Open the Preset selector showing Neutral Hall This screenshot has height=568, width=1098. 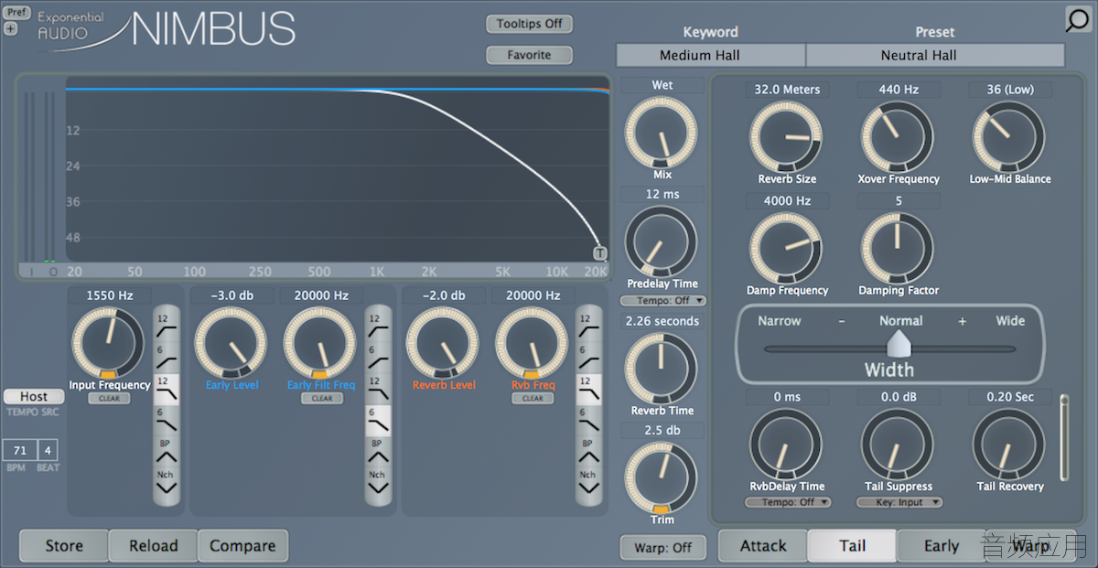[x=935, y=55]
